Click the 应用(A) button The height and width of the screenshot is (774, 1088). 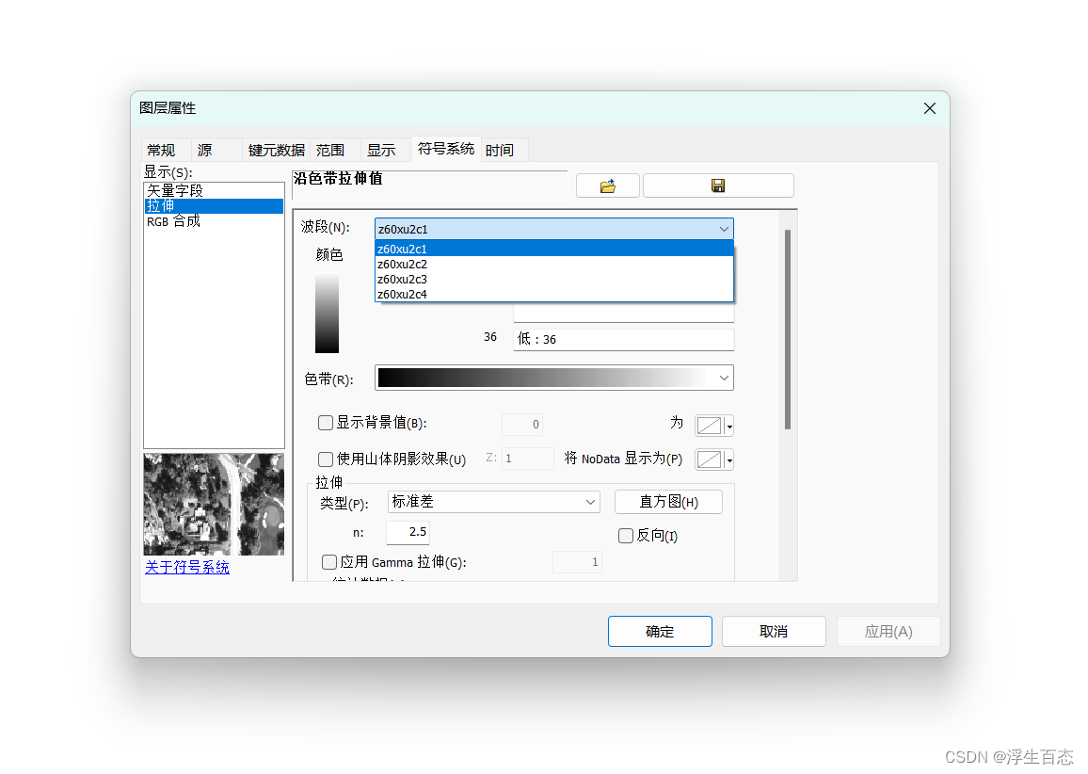(888, 632)
